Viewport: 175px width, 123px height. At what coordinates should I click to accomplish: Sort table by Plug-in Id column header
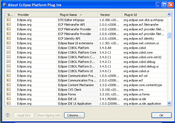tap(144, 15)
